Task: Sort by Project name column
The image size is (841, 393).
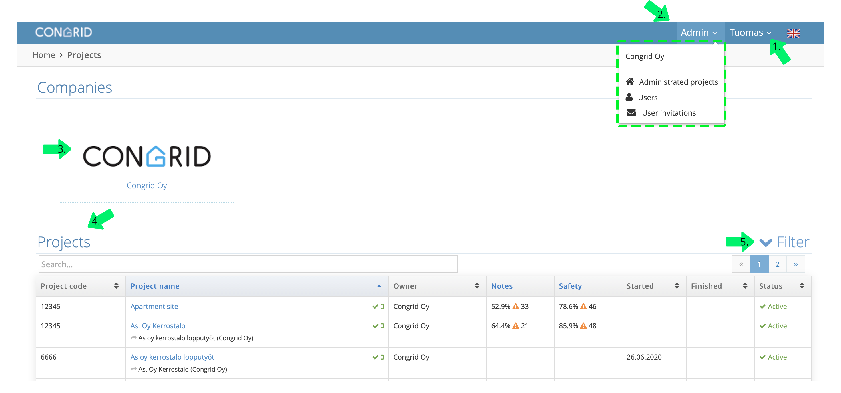Action: tap(257, 286)
